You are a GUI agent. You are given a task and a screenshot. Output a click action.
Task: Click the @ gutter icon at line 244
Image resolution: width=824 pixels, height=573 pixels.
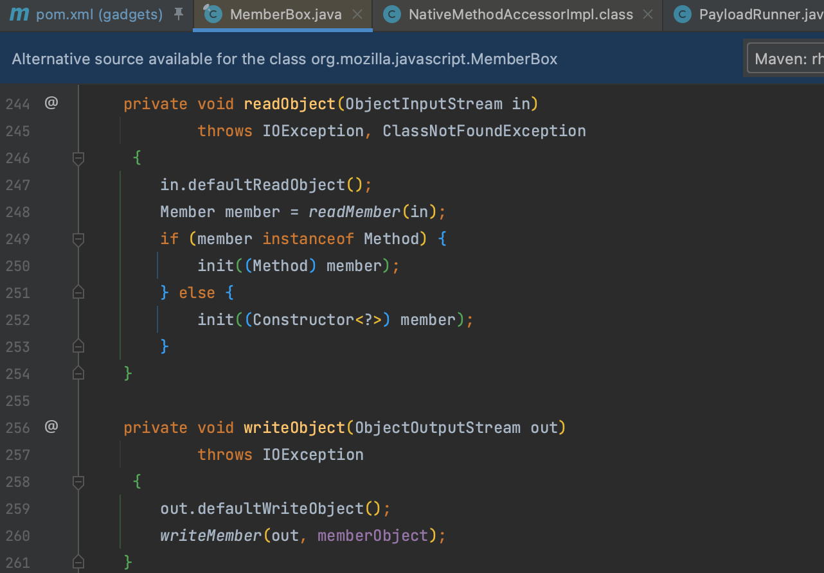point(51,102)
